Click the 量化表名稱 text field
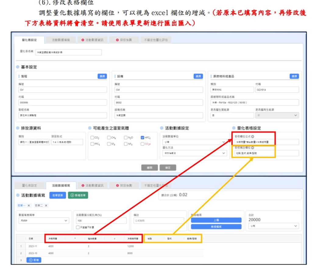Image resolution: width=312 pixels, height=269 pixels. (68, 52)
